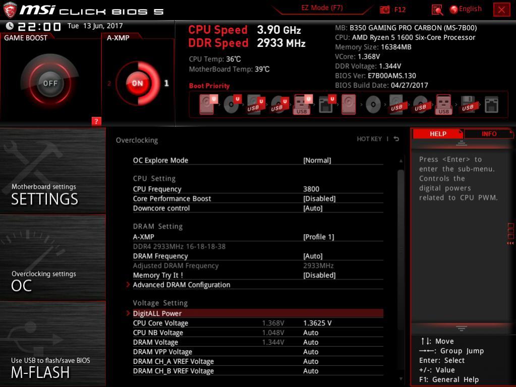
Task: Take a screenshot with the F12 camera icon
Action: [x=384, y=10]
